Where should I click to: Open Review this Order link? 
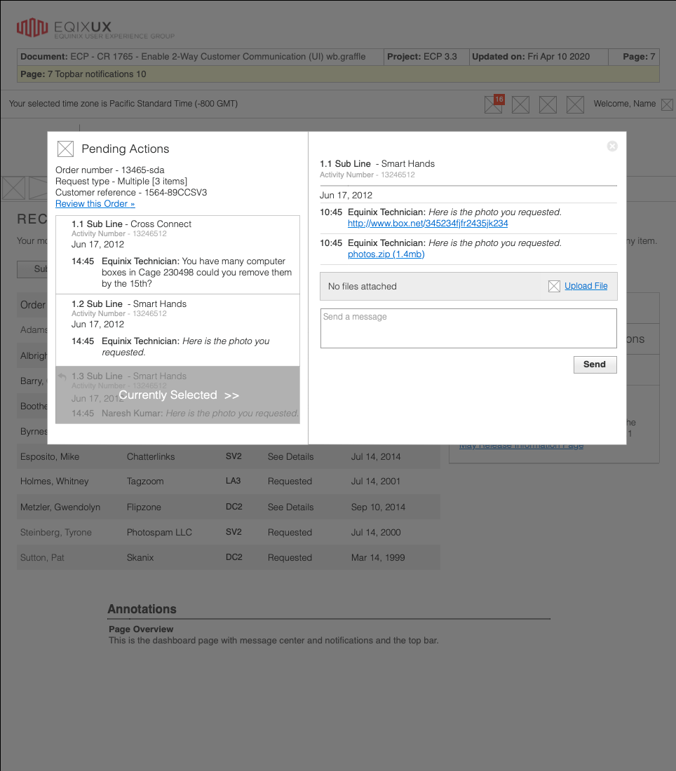[x=95, y=203]
